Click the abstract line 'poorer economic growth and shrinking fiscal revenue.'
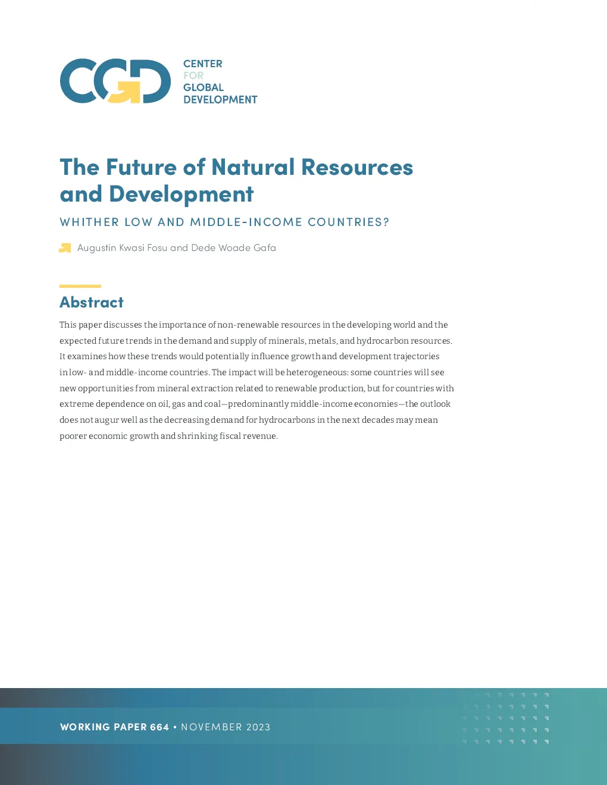The image size is (607, 785). point(169,436)
